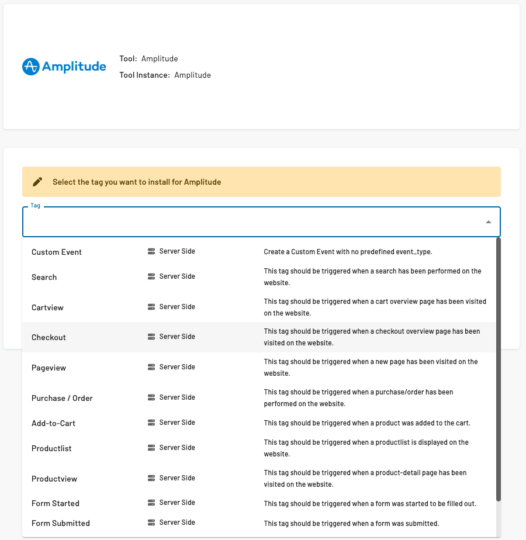Click Server Side icon in Cartview row
526x540 pixels.
coord(151,307)
